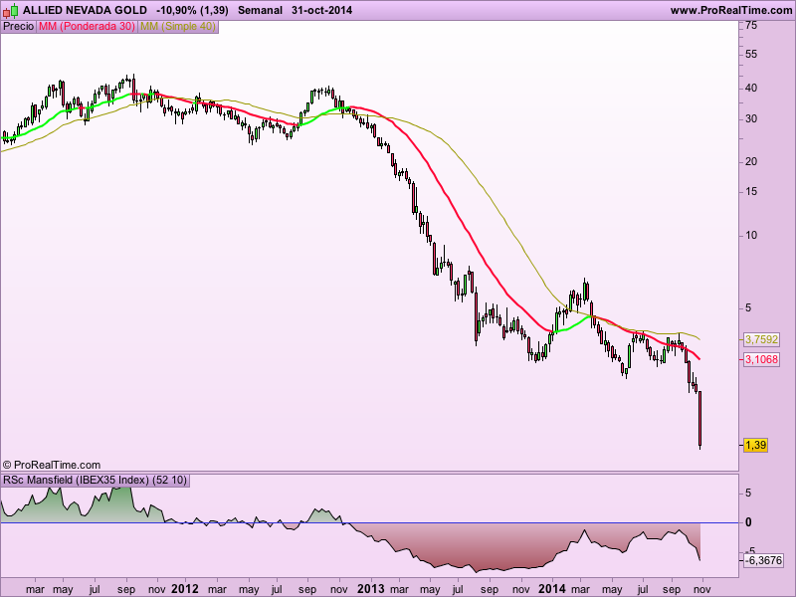Screen dimensions: 796x597
Task: Click the candlestick icon beside ALLIED NEVADA GOLD
Action: tap(11, 10)
